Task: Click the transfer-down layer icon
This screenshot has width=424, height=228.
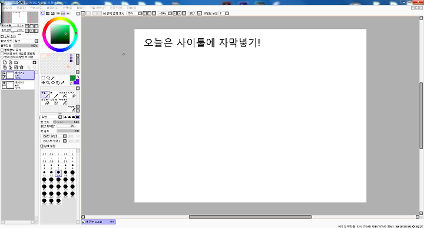Action: (x=5, y=68)
